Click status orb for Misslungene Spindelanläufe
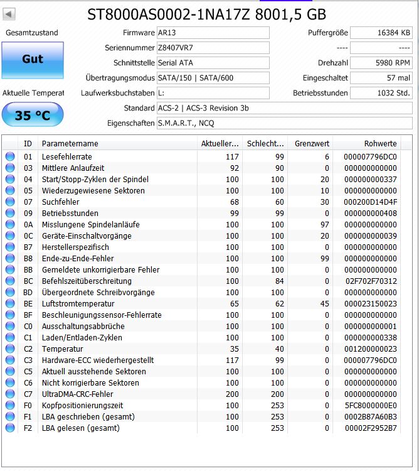This screenshot has height=471, width=419. tap(10, 224)
